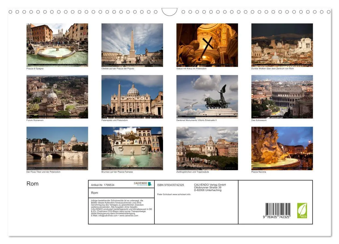The width and height of the screenshot is (339, 244).
Task: Click the caption 'Statue mit Kreuz im Petersdom'
Action: tap(192, 69)
